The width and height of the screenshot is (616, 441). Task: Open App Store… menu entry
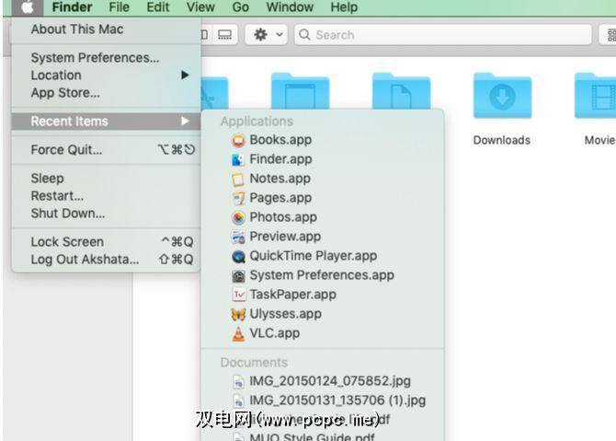(x=106, y=93)
